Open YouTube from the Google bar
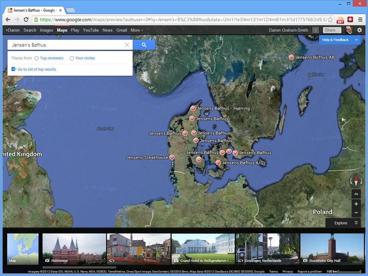 point(91,30)
